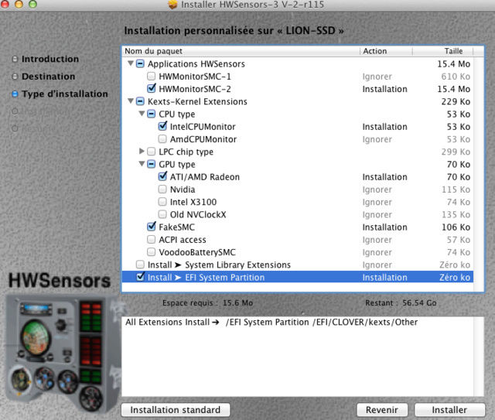Select Type d'installation step in sidebar
This screenshot has width=495, height=420.
click(x=65, y=94)
